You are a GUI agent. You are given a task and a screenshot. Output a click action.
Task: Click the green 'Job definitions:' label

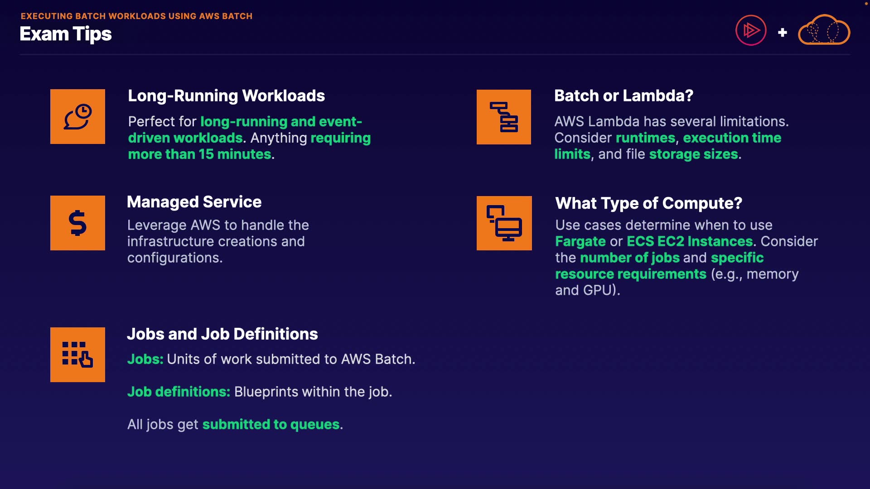tap(179, 392)
